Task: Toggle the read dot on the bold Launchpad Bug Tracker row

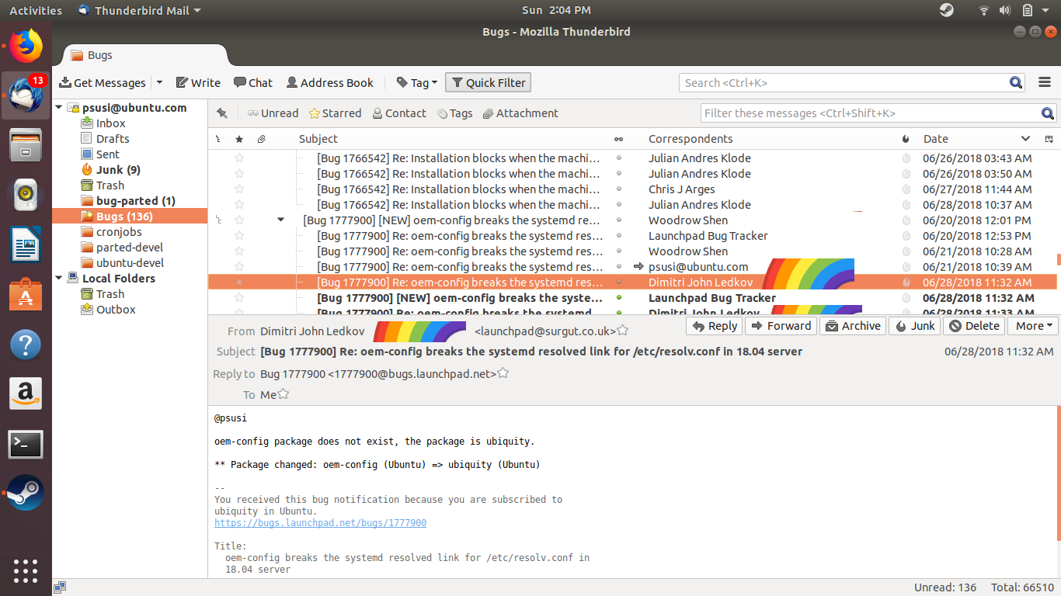Action: [618, 298]
